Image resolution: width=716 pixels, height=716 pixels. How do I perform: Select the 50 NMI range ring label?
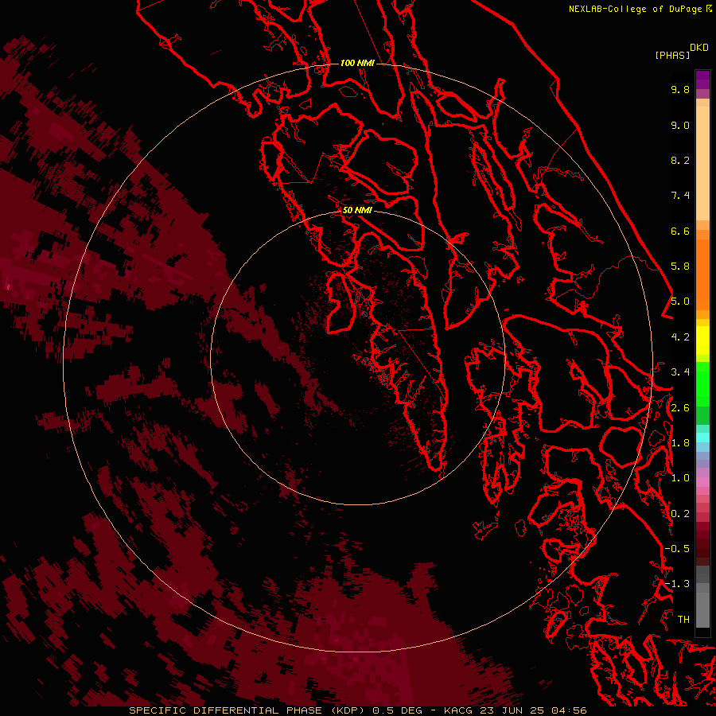coord(357,210)
